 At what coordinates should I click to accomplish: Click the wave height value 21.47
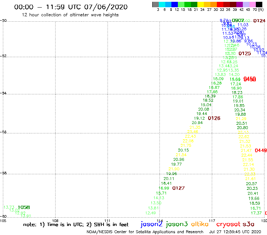tap(246, 150)
